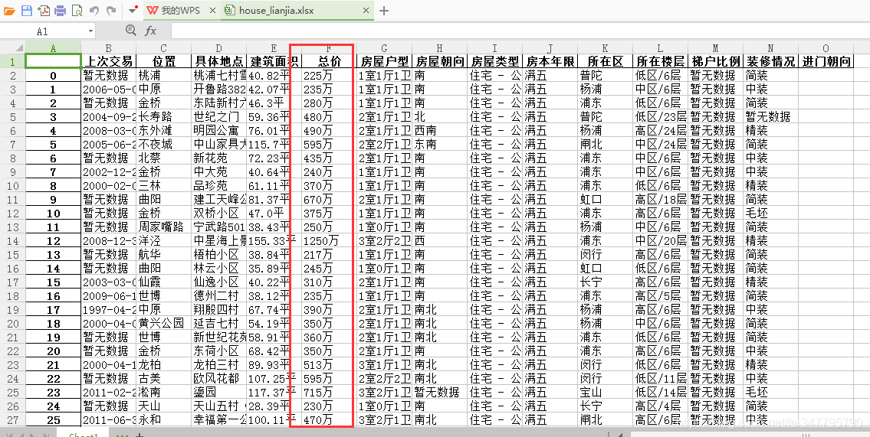Click the 周家嘴路 location cell
The image size is (870, 437).
pos(164,227)
